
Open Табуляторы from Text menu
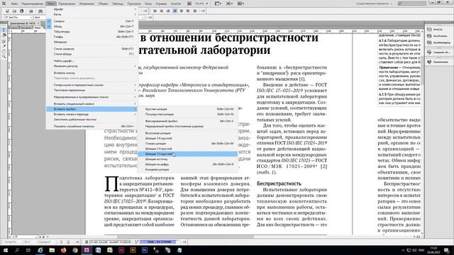point(92,31)
